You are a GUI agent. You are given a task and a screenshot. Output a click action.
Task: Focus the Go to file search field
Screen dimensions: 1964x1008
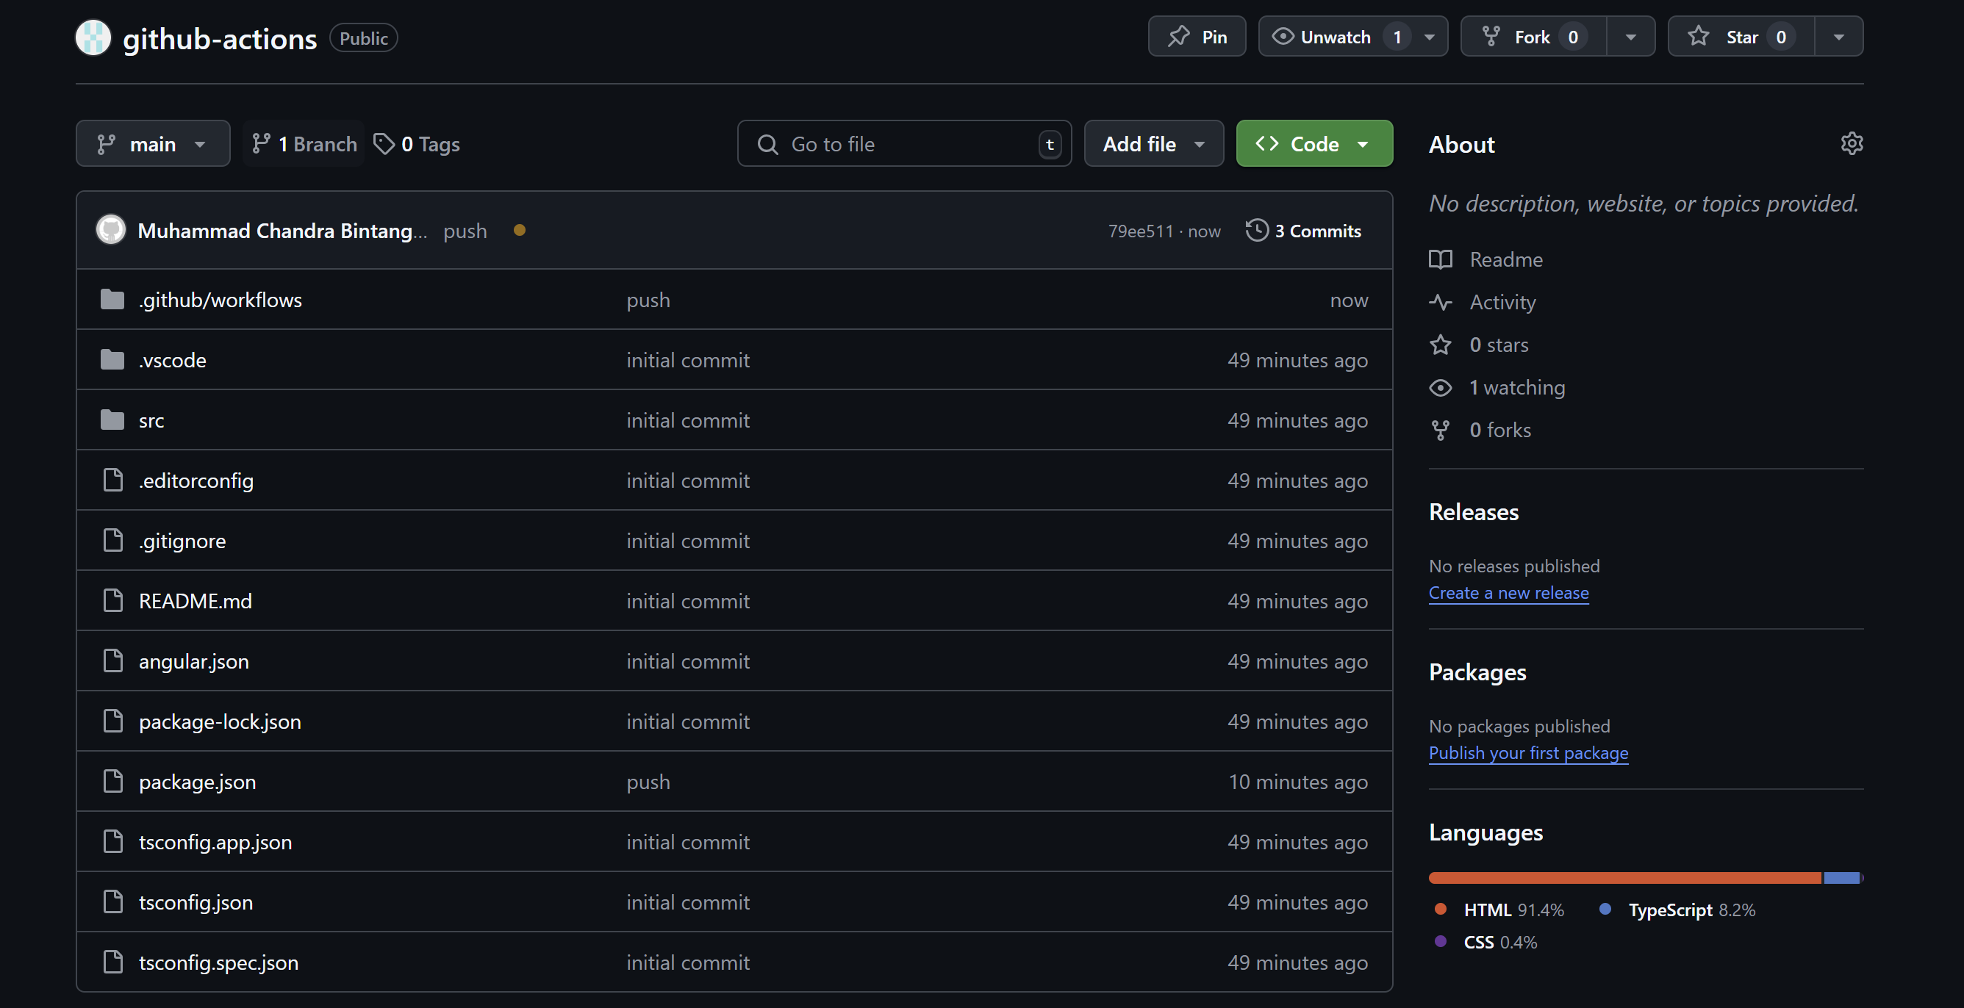coord(904,143)
